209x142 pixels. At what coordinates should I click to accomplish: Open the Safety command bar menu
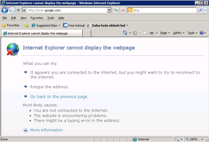pyautogui.click(x=179, y=33)
